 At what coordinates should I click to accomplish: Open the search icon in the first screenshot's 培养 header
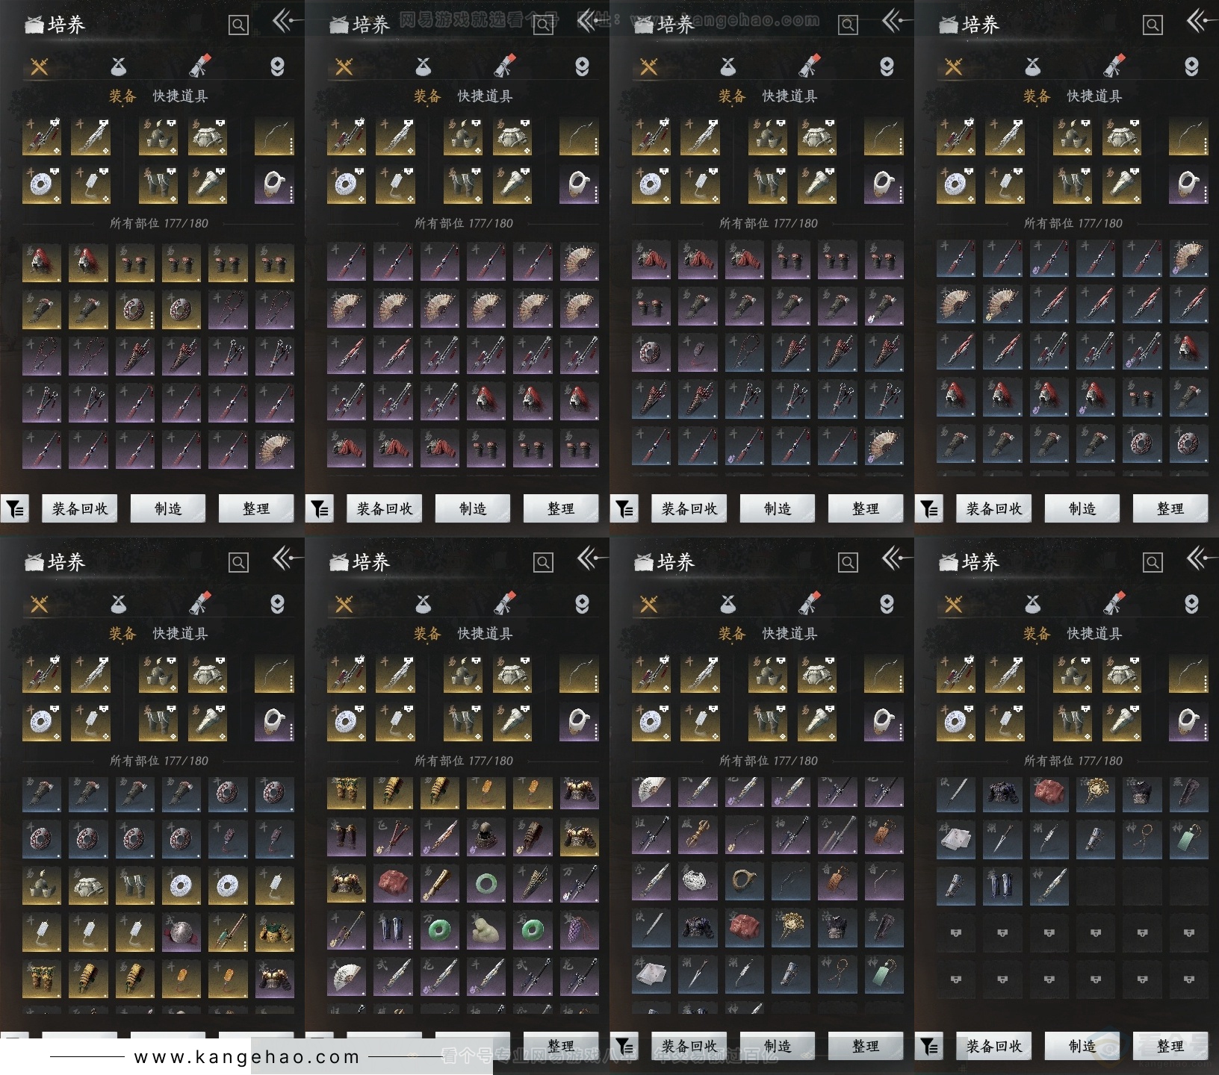(238, 25)
